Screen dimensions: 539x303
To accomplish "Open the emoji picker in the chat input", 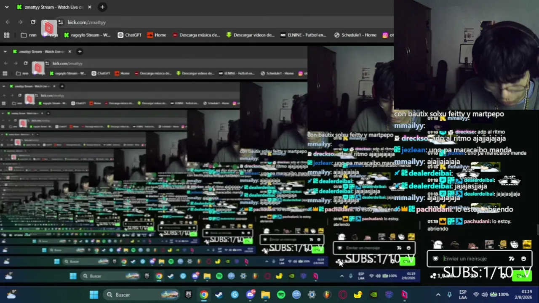I will [523, 259].
